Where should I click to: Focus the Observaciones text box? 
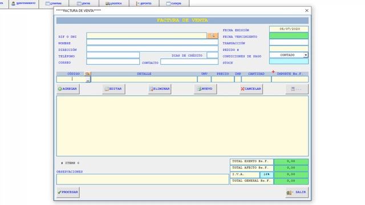coord(143,179)
